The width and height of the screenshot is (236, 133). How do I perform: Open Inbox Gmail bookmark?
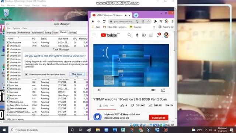coord(115,27)
